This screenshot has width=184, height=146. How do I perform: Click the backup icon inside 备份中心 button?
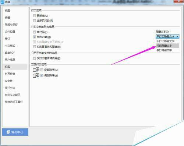coord(8,132)
